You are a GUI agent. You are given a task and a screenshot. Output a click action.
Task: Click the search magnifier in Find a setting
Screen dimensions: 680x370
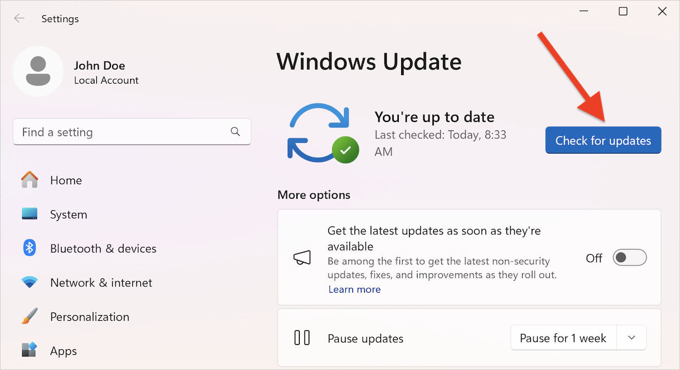pyautogui.click(x=235, y=131)
